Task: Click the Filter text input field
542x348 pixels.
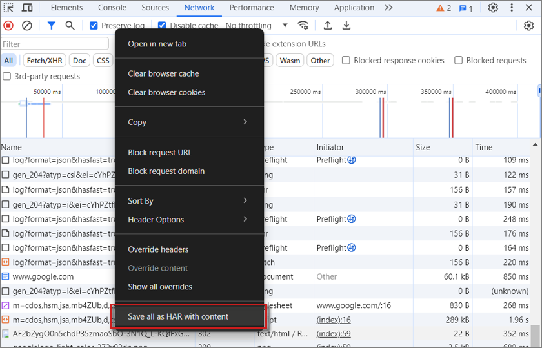Action: point(55,44)
